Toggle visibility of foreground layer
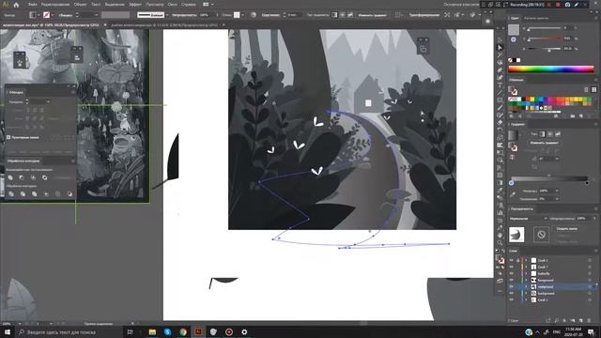This screenshot has height=338, width=601. tap(511, 280)
